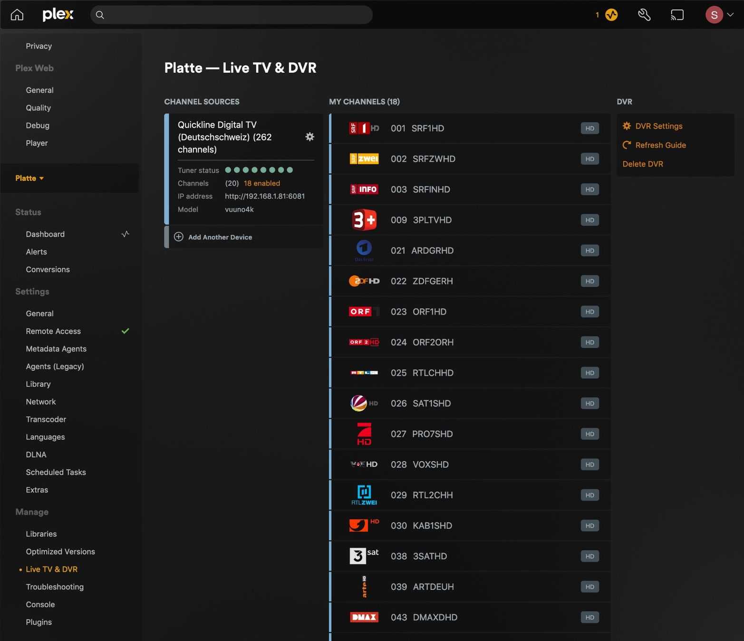Viewport: 744px width, 641px height.
Task: Click the Kabel Eins HD channel logo
Action: pos(364,525)
